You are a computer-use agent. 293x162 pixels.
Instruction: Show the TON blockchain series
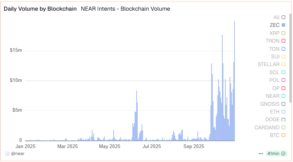coord(283,49)
